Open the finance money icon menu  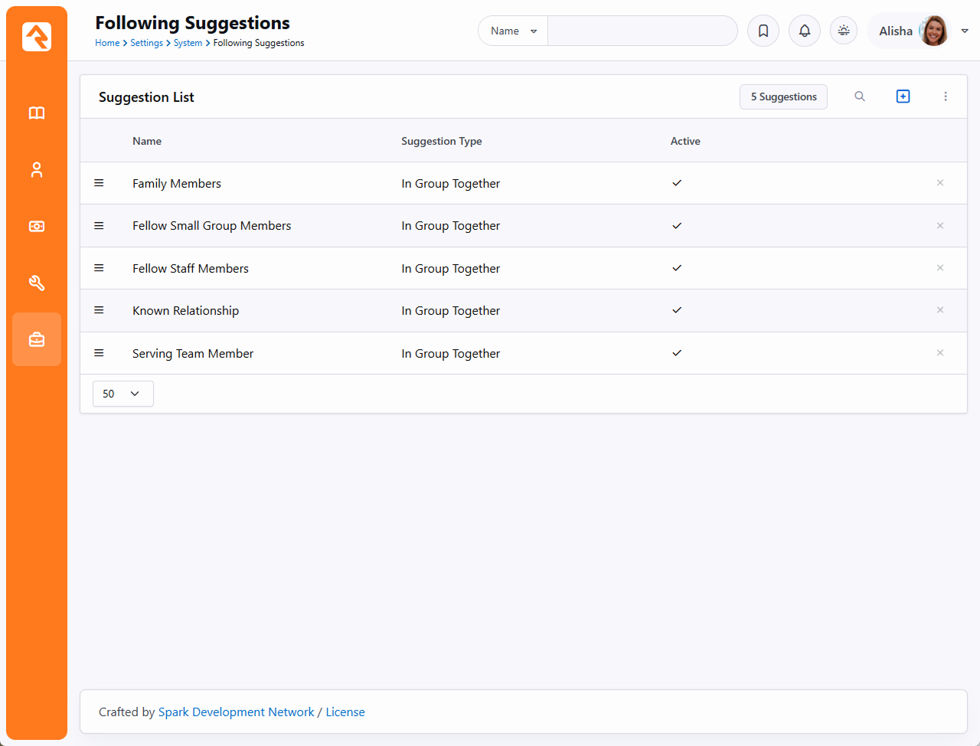tap(37, 227)
